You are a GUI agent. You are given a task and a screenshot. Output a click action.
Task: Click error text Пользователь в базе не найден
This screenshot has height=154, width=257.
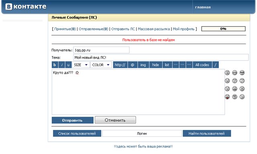[x=149, y=40]
